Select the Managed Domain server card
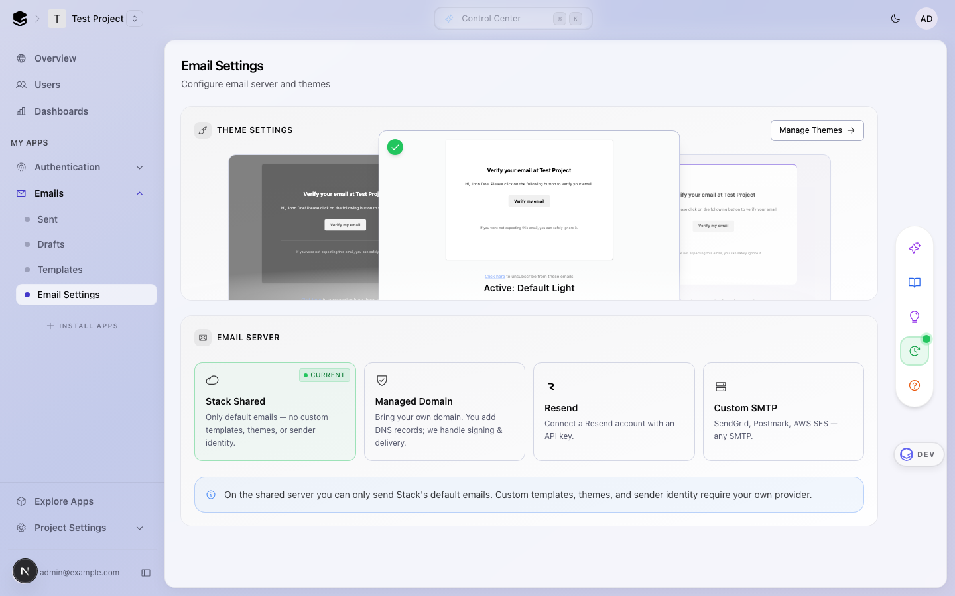This screenshot has width=955, height=596. 444,411
